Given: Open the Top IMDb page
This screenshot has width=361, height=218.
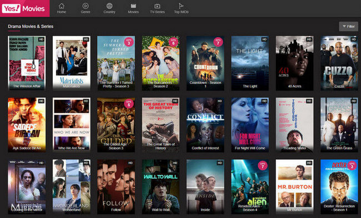Looking at the screenshot, I should [x=181, y=8].
